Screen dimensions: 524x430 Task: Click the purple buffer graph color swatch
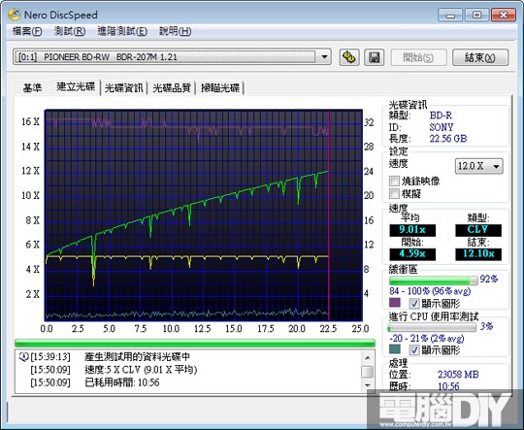[x=395, y=303]
